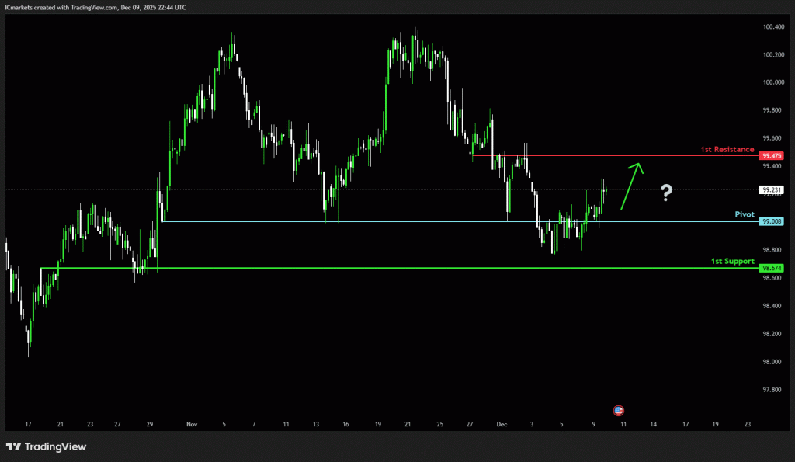Click the 100.400 price axis label

(772, 26)
